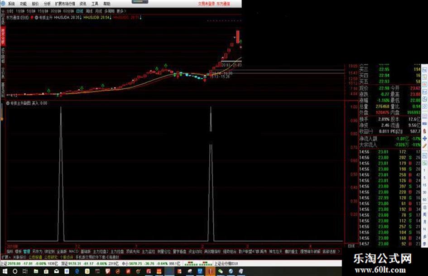Select the 神龙在天 indicator
The height and width of the screenshot is (276, 428).
pos(276,252)
